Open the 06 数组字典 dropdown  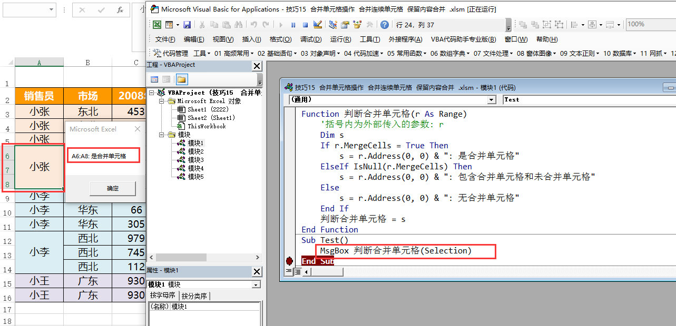(450, 53)
